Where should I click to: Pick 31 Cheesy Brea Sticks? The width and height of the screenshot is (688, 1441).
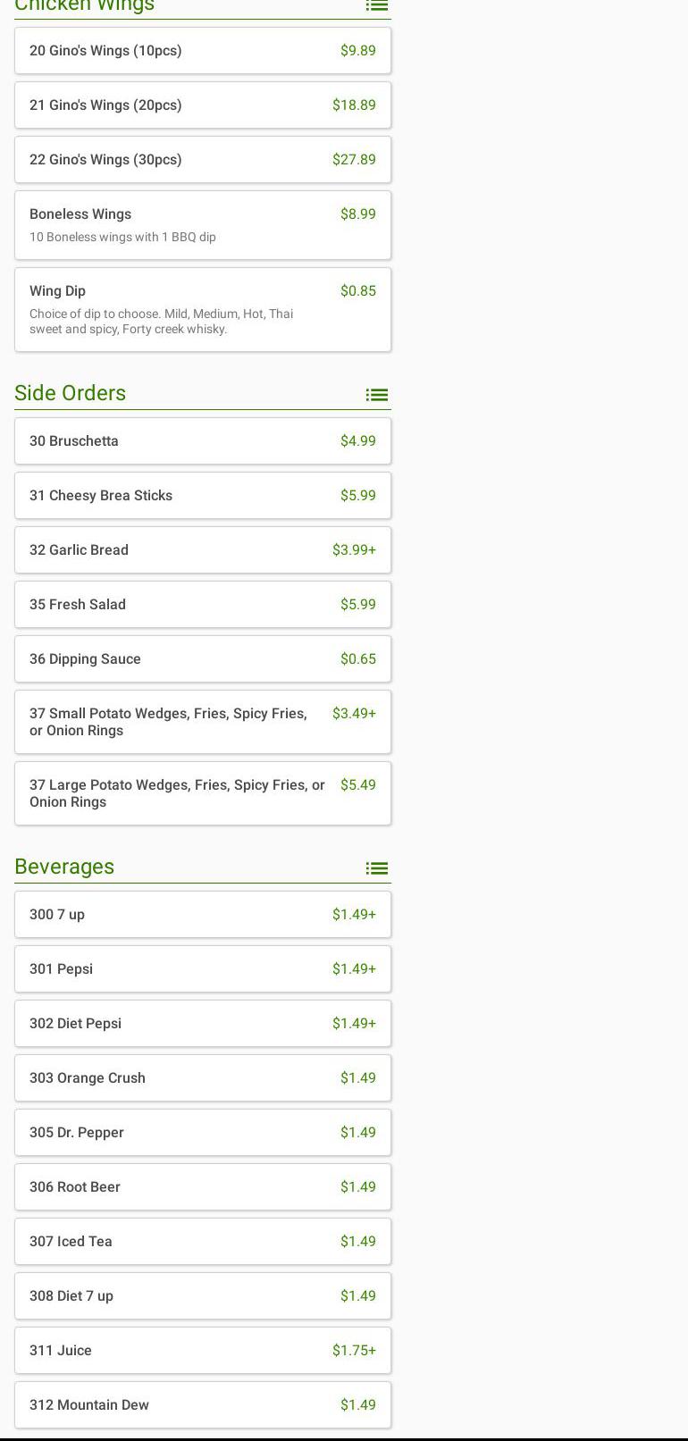click(203, 495)
